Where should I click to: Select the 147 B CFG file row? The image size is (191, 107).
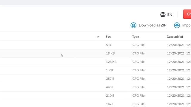pos(95,104)
